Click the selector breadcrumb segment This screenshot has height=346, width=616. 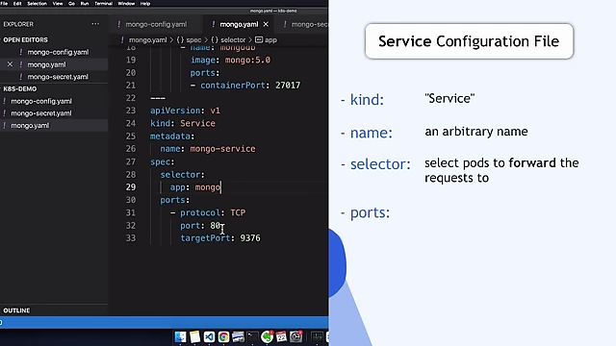[233, 40]
